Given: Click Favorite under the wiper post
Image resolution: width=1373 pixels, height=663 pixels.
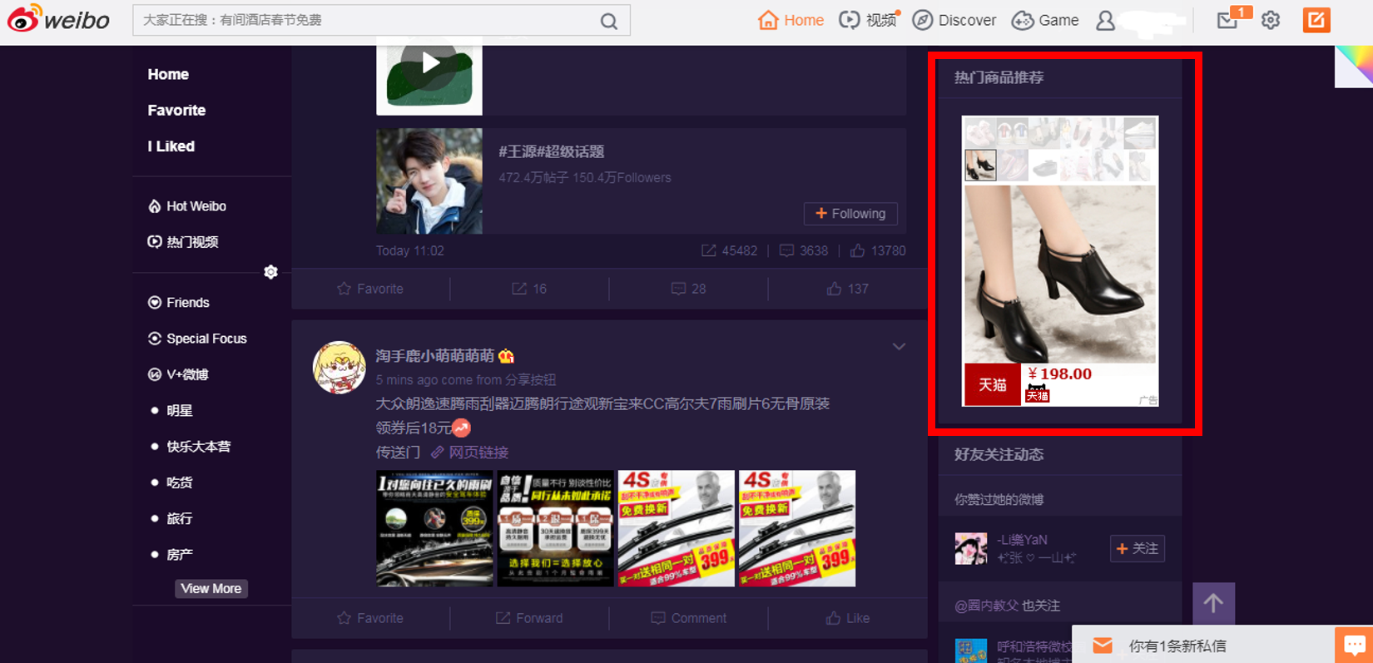Looking at the screenshot, I should tap(370, 618).
